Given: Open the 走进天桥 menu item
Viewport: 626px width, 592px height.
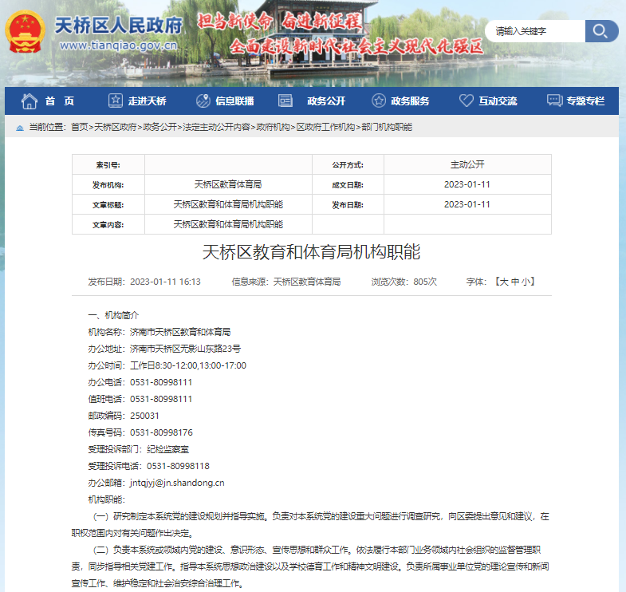Looking at the screenshot, I should tap(147, 101).
